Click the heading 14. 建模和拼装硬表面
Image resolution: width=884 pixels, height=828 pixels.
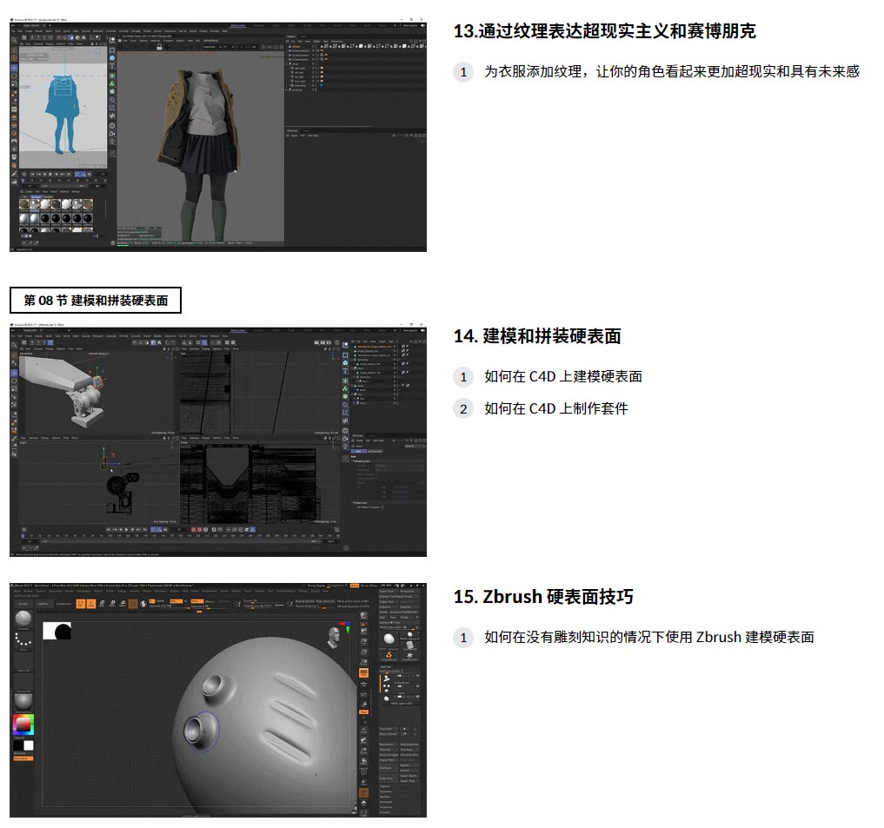click(x=537, y=336)
